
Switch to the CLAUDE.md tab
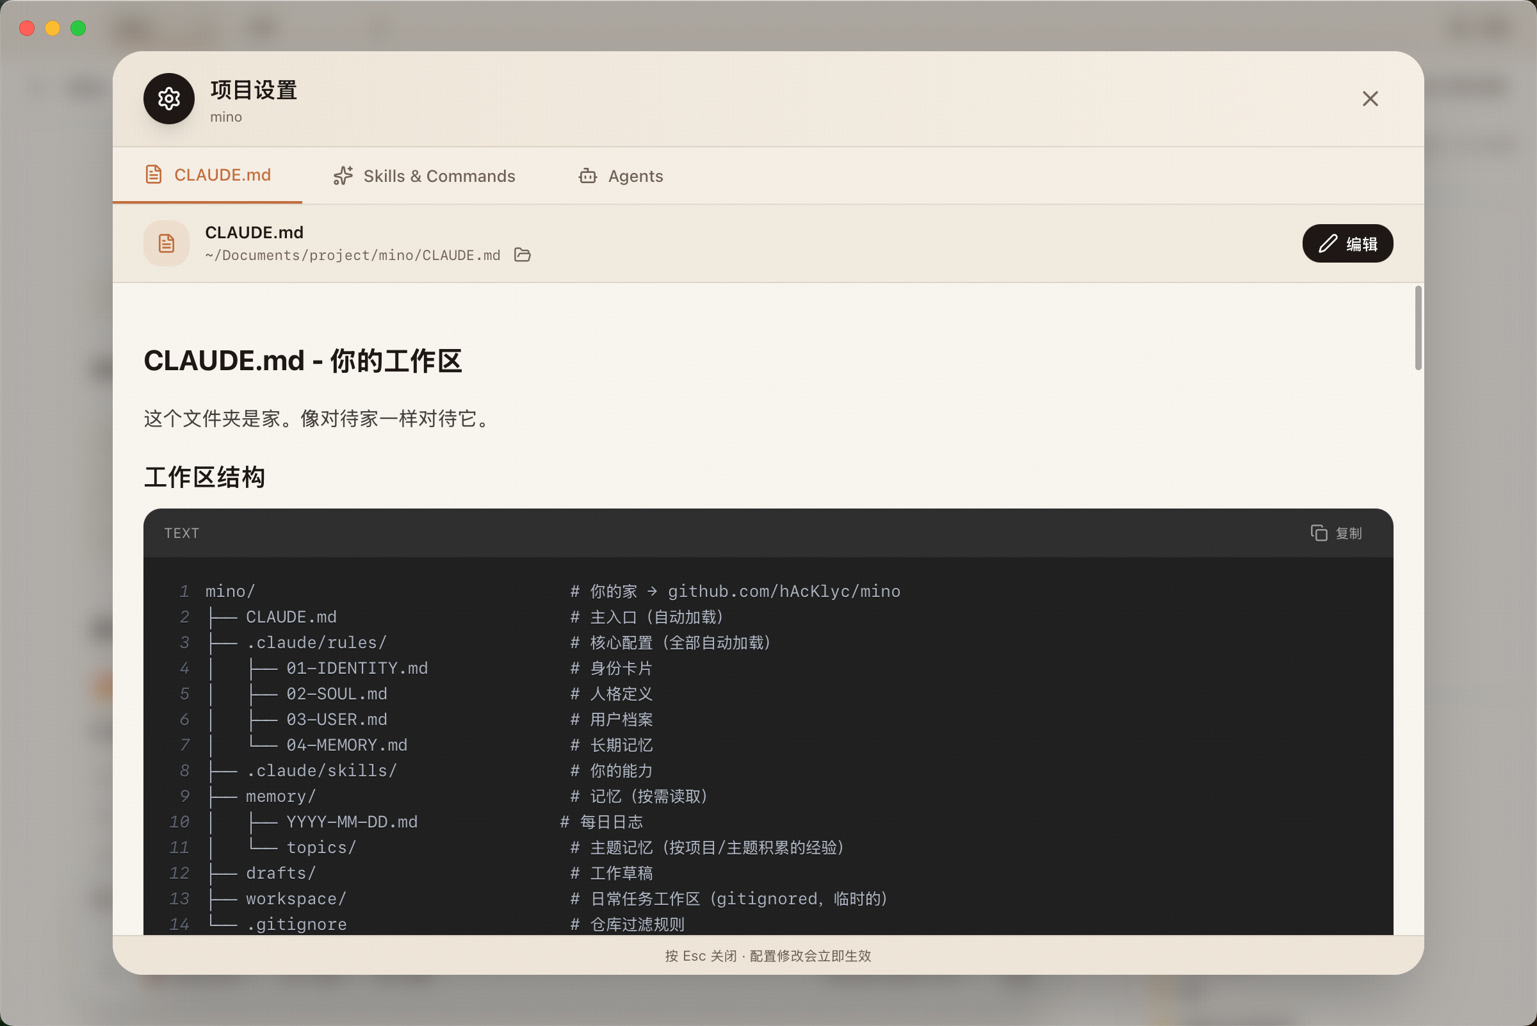pos(207,175)
